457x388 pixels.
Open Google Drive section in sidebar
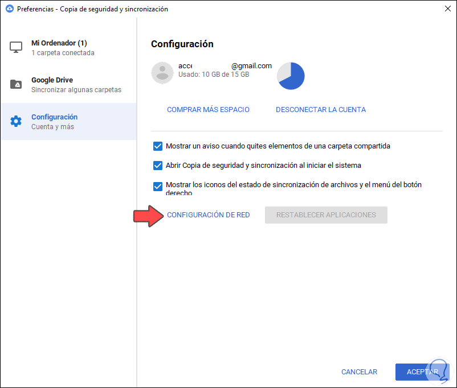click(68, 85)
